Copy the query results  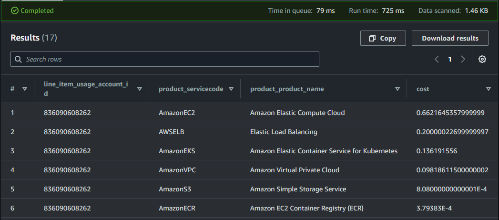[383, 38]
